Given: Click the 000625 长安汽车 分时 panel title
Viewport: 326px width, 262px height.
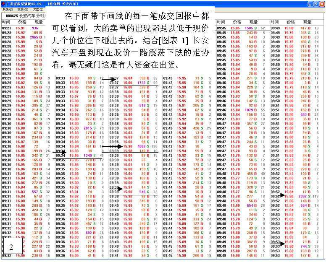Looking at the screenshot, I should (x=26, y=16).
